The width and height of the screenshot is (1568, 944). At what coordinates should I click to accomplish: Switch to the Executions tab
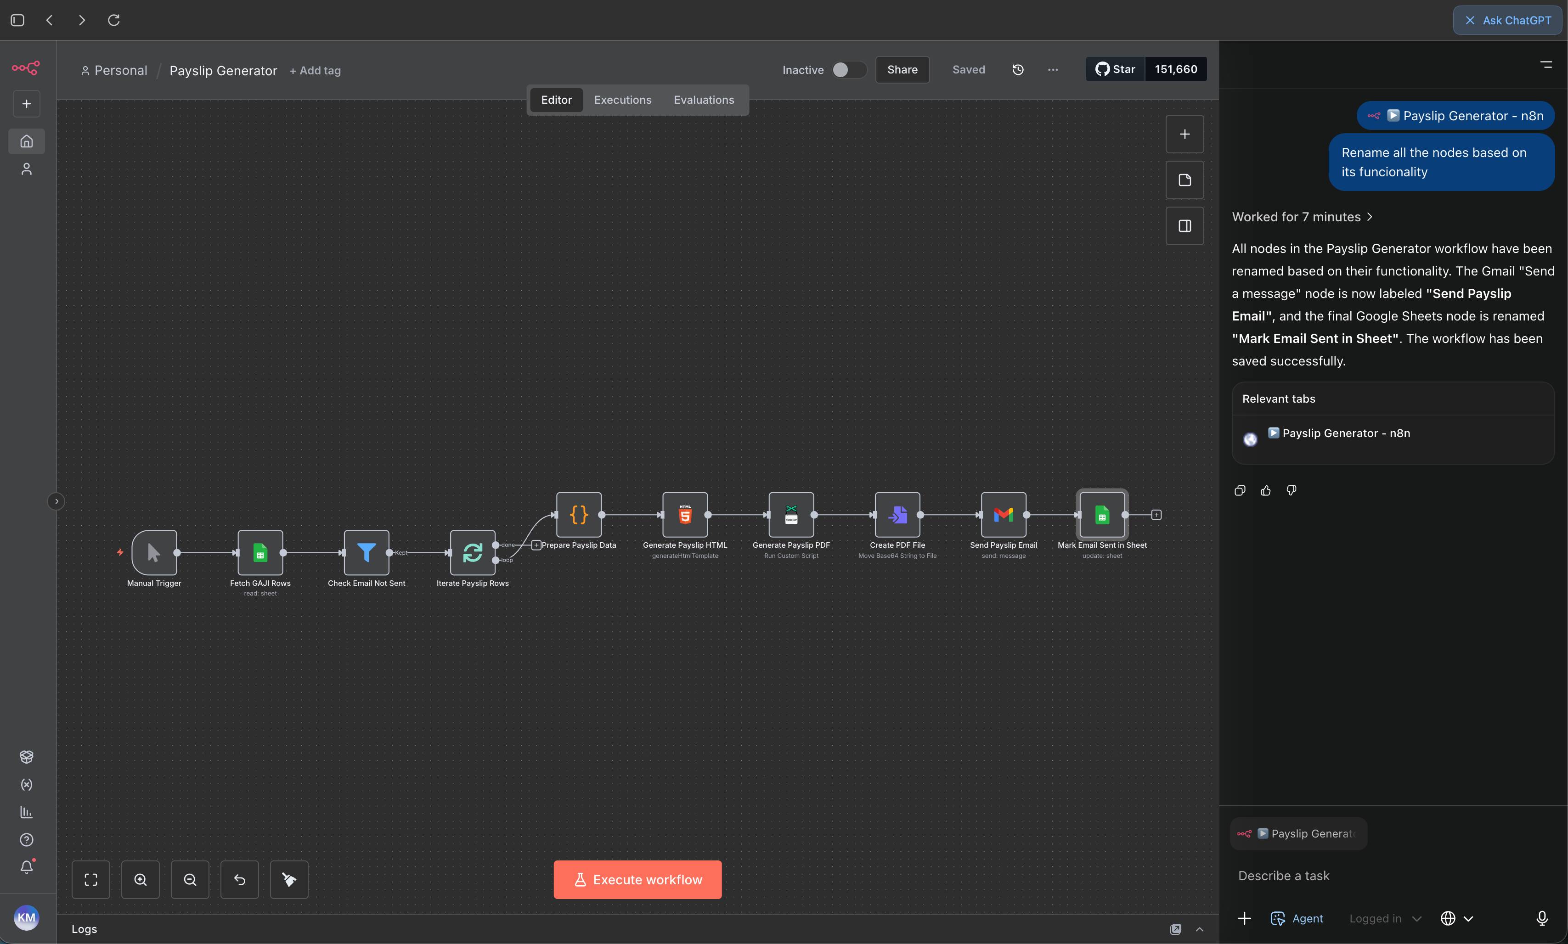pyautogui.click(x=622, y=100)
